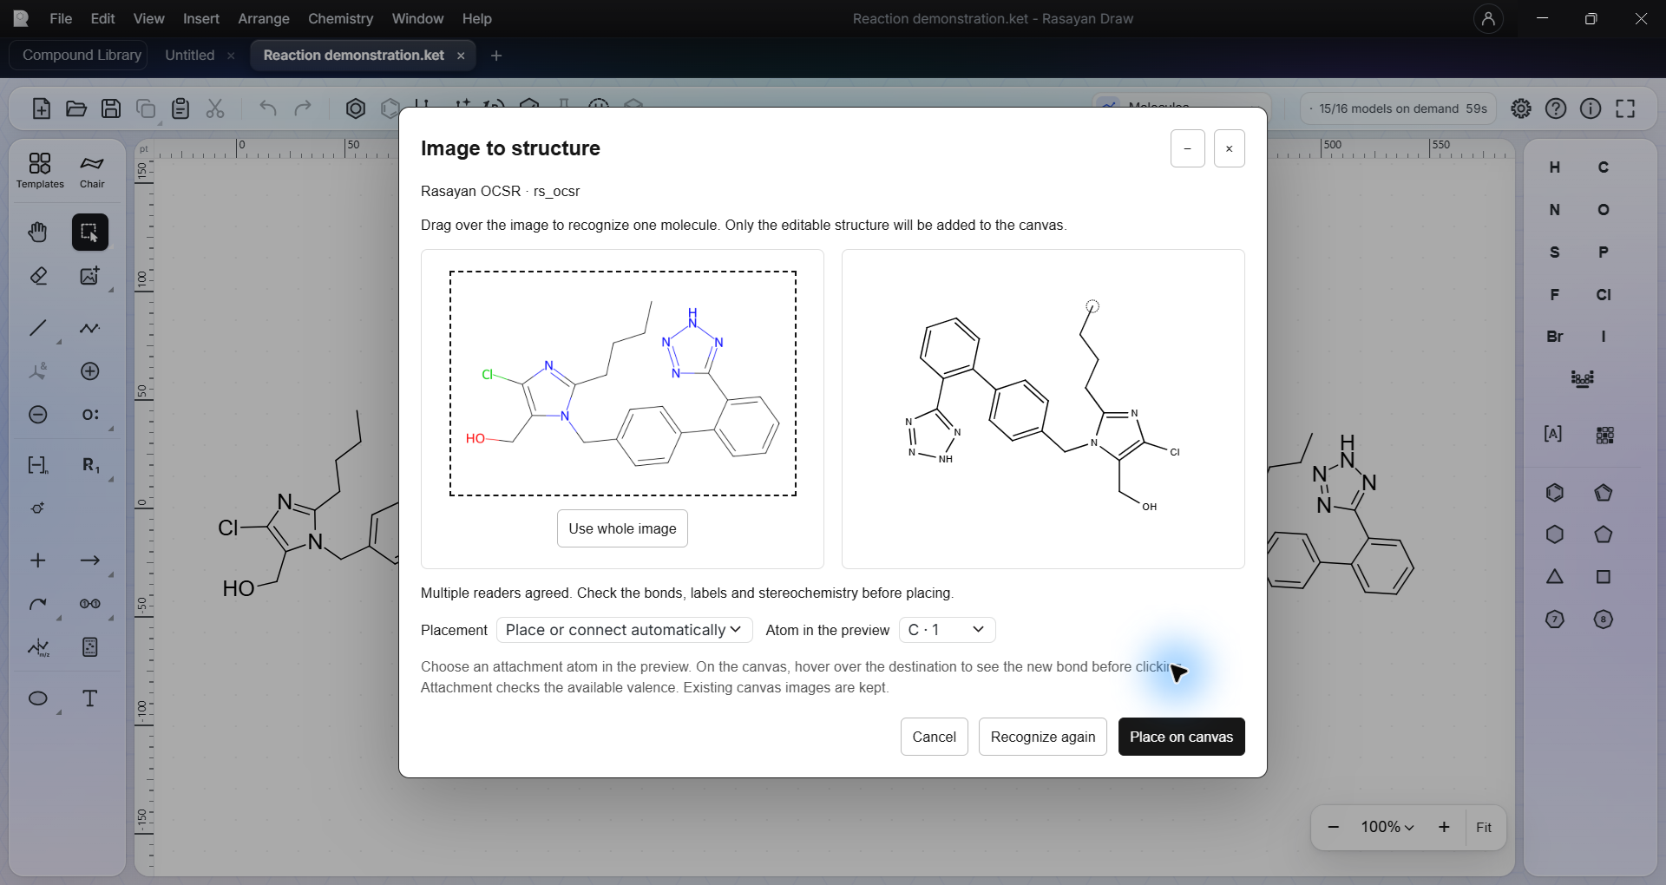Select the Chair bond tool
This screenshot has height=885, width=1666.
point(91,171)
